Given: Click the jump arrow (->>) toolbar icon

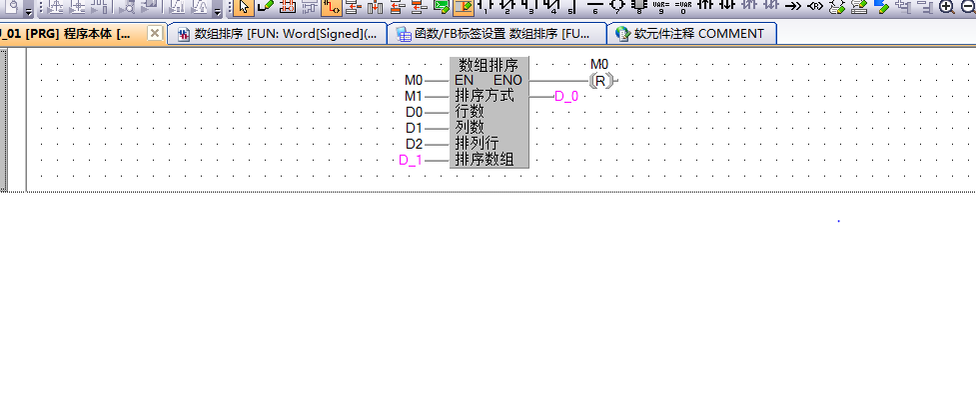Looking at the screenshot, I should point(793,7).
